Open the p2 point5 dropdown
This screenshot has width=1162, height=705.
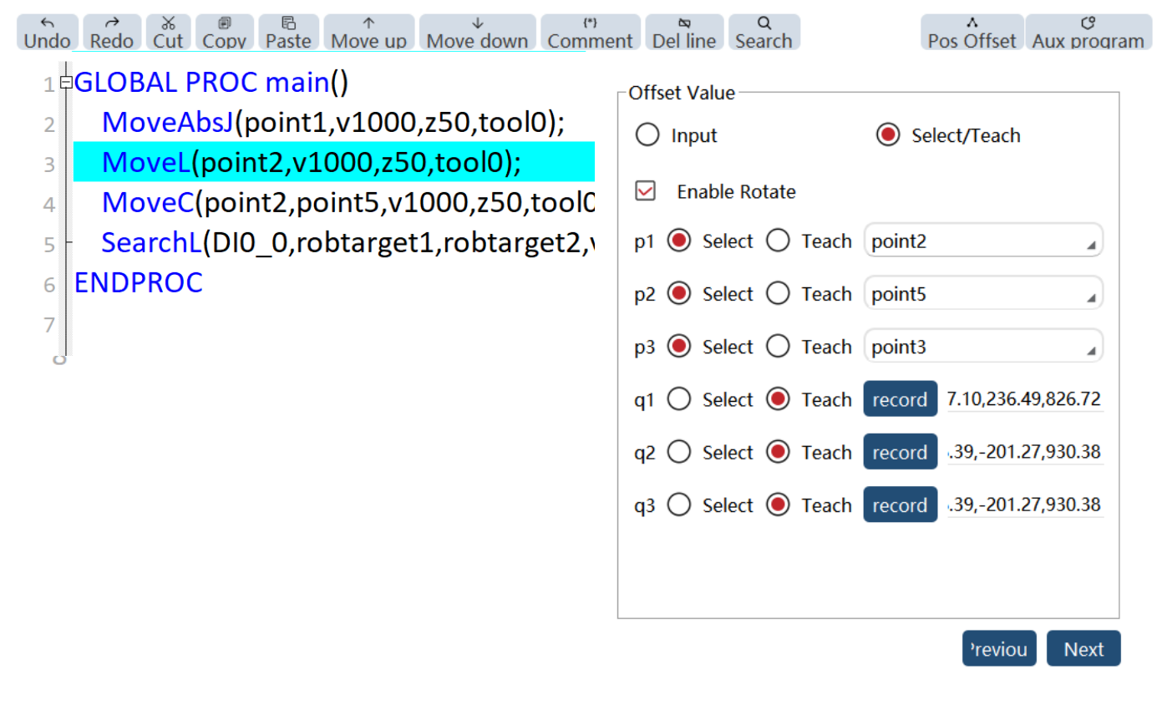[x=983, y=293]
